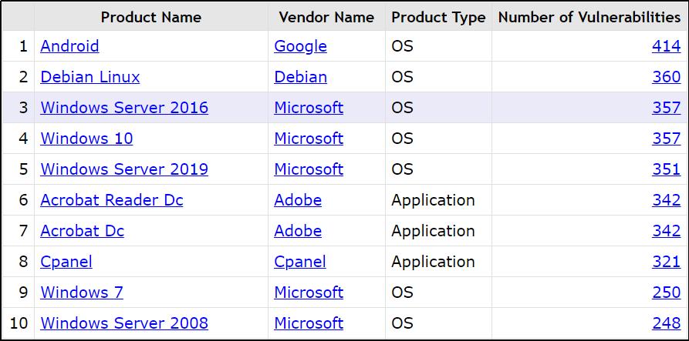Click the Number of Vulnerabilities column header
Screen dimensions: 689x341
click(x=589, y=17)
